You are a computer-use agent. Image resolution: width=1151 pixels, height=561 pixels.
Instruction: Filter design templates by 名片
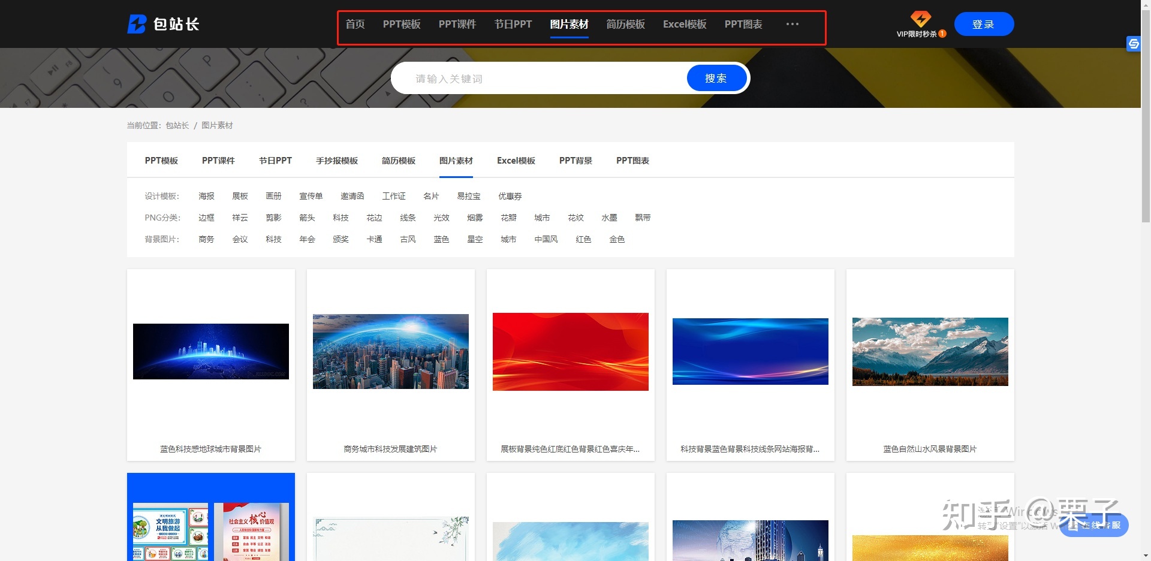pyautogui.click(x=431, y=196)
